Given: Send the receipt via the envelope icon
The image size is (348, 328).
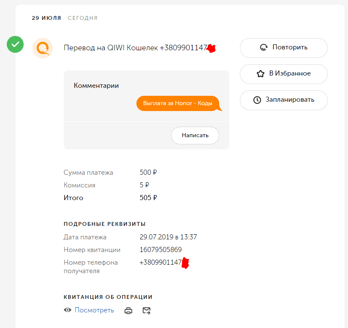Looking at the screenshot, I should (147, 311).
